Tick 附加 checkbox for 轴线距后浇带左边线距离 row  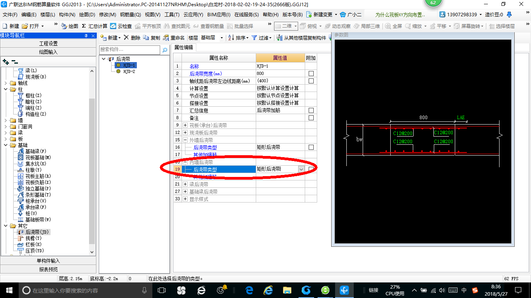pyautogui.click(x=311, y=81)
